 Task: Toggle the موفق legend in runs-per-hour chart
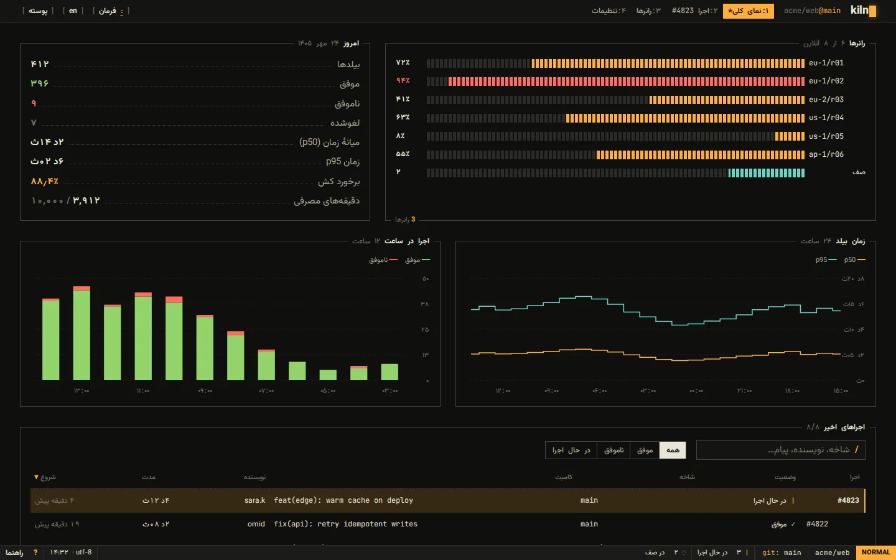click(418, 259)
